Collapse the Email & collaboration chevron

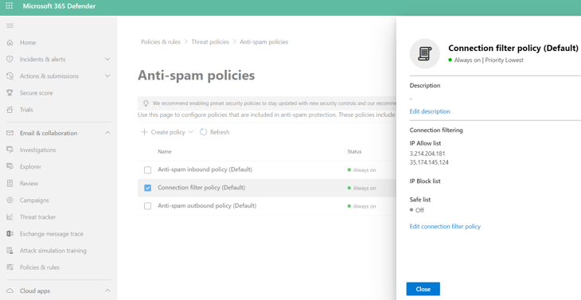point(107,133)
